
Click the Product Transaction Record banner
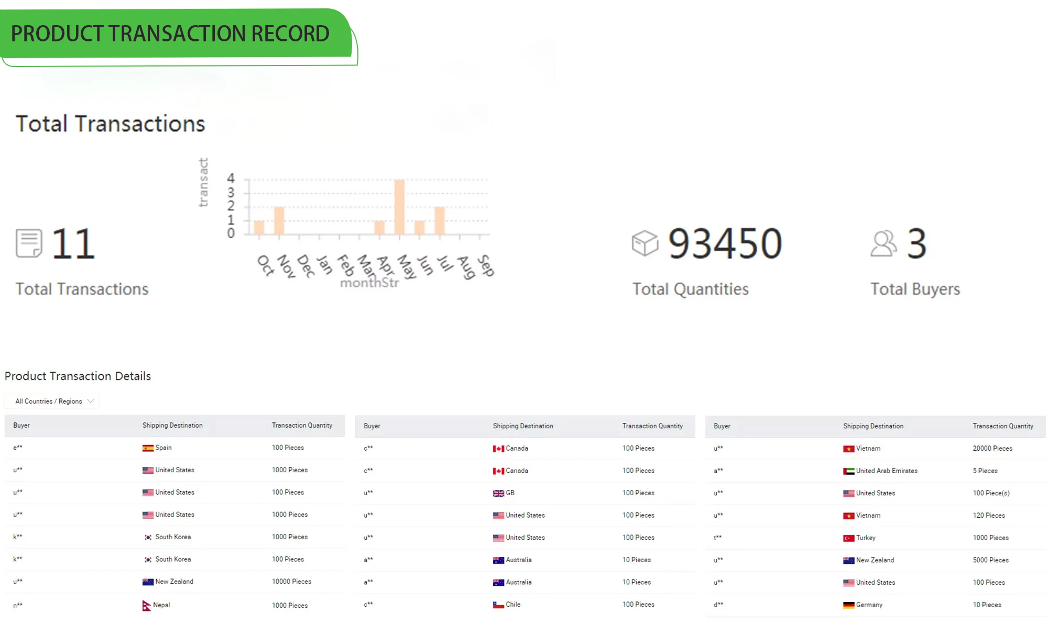[x=170, y=34]
